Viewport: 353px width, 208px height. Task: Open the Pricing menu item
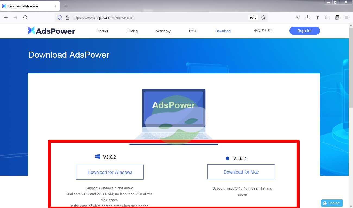click(x=132, y=31)
